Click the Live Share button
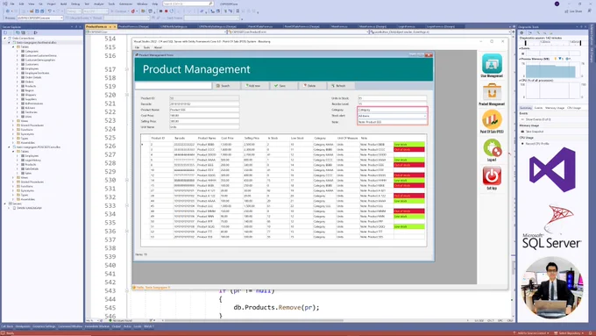 pyautogui.click(x=574, y=11)
